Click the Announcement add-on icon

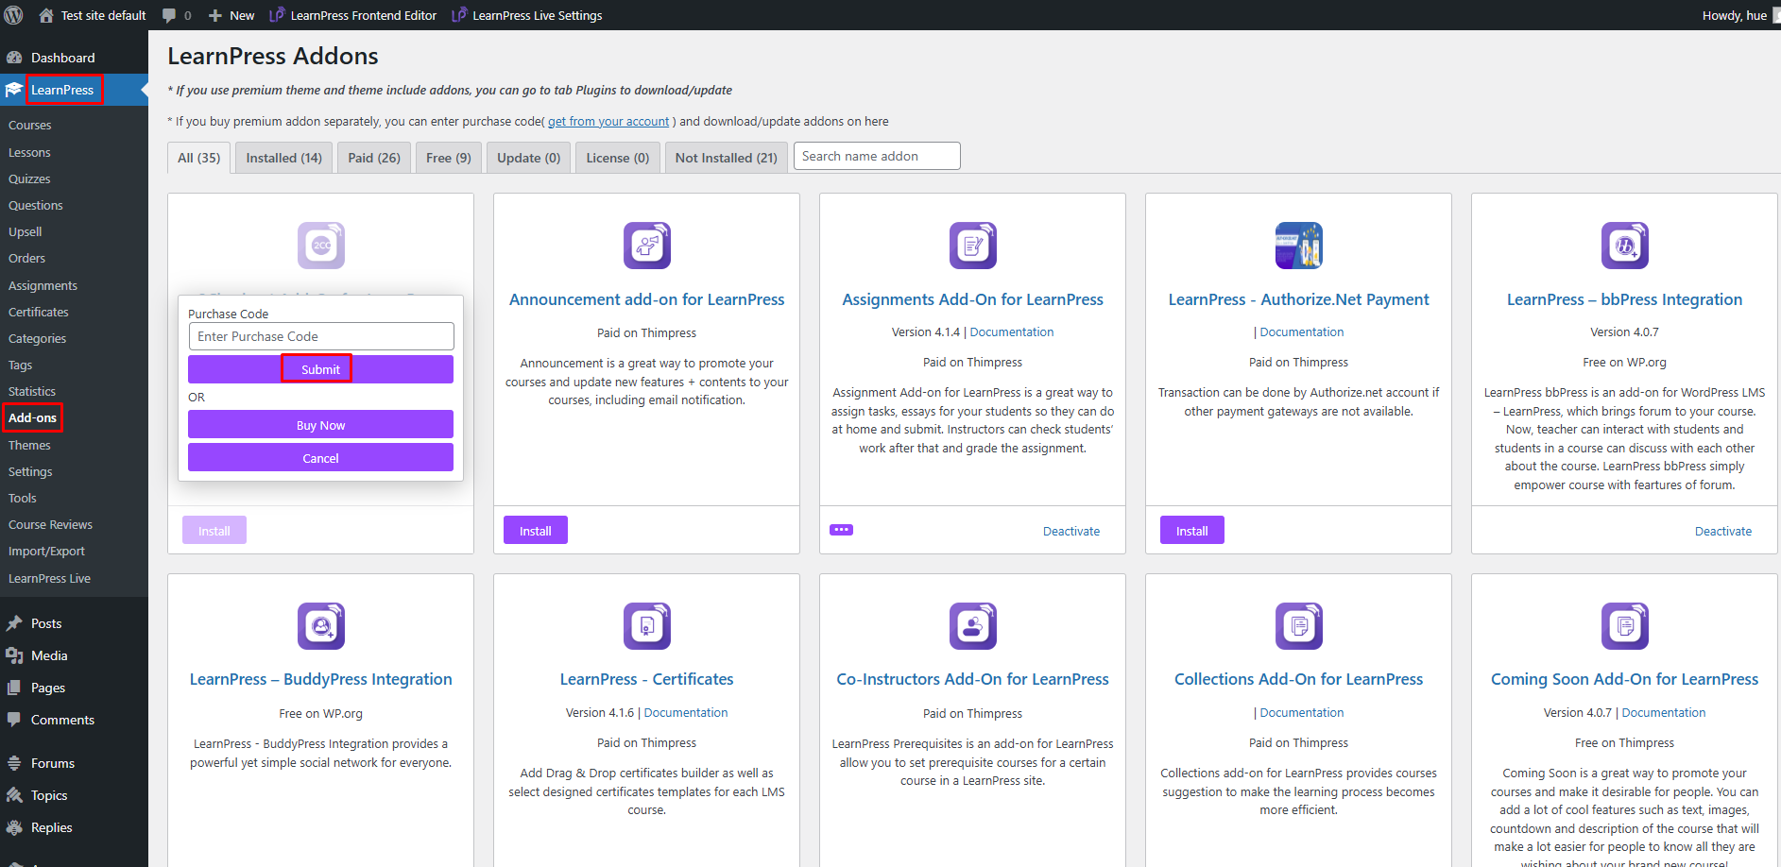click(647, 246)
